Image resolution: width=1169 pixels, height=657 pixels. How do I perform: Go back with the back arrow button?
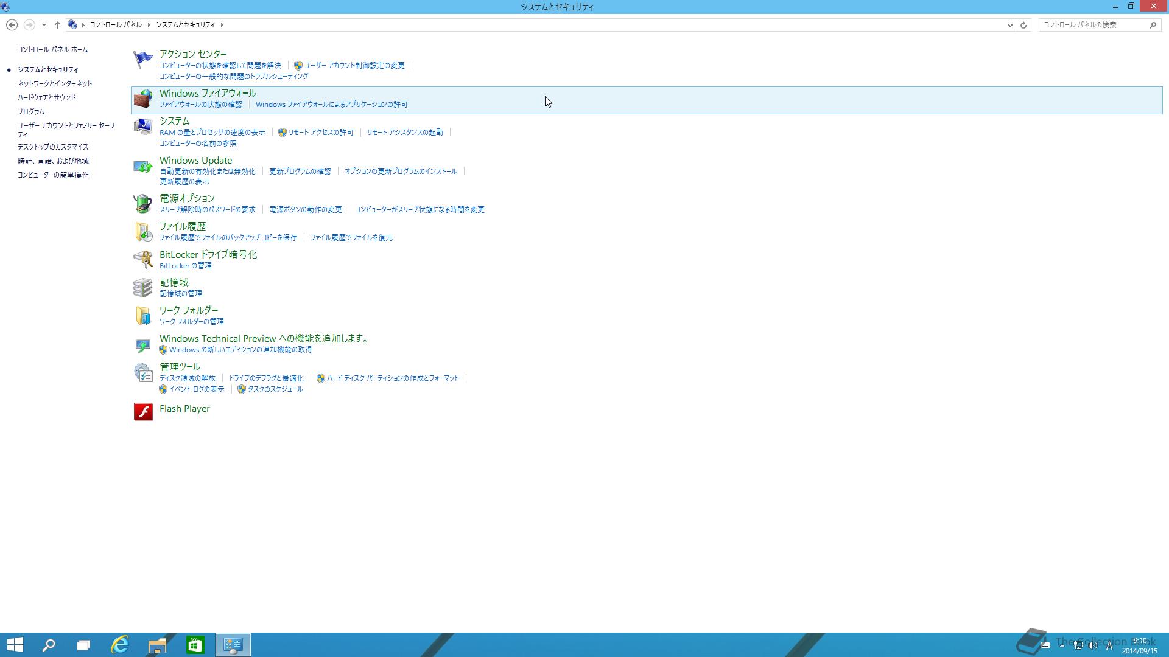pyautogui.click(x=12, y=25)
